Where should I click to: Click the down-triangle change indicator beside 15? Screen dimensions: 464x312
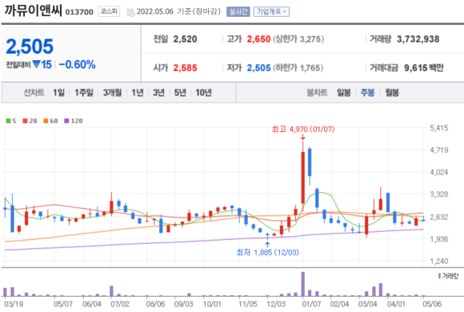pos(36,64)
